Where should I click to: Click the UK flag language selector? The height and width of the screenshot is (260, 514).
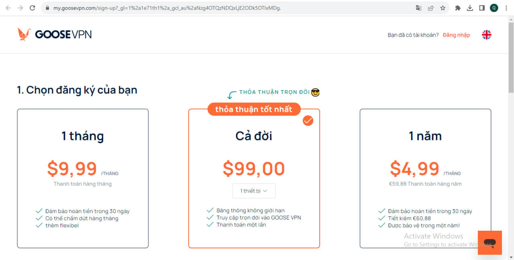(x=486, y=35)
